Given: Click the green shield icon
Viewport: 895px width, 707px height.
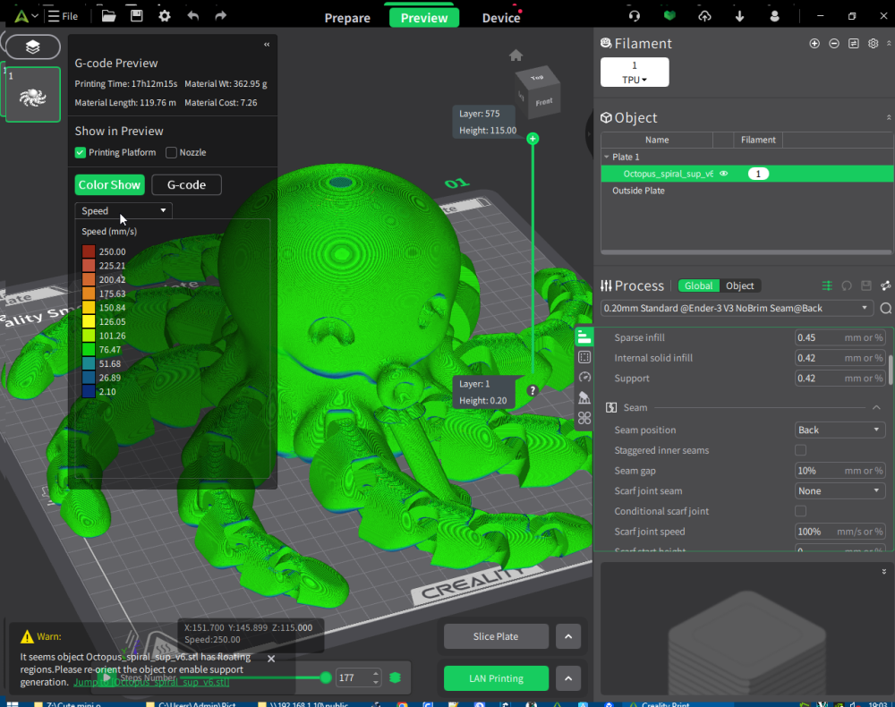Looking at the screenshot, I should pos(669,15).
